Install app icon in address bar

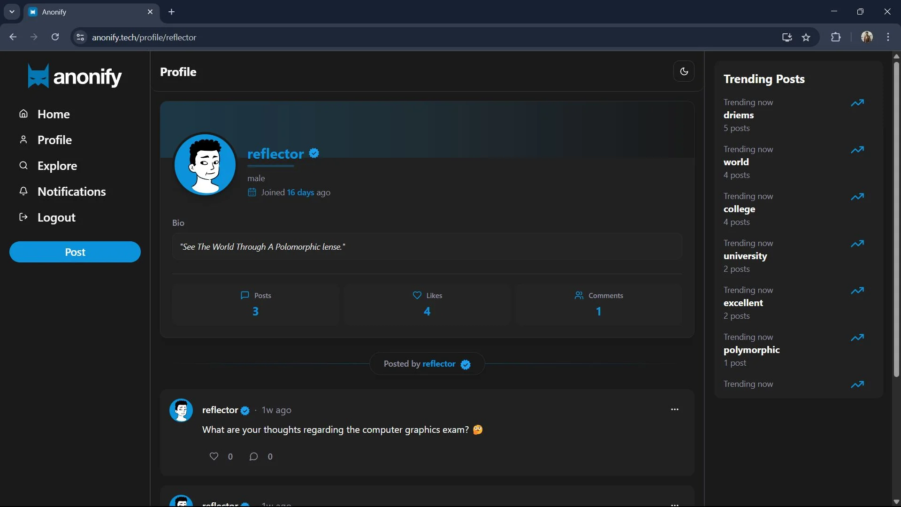click(x=787, y=37)
